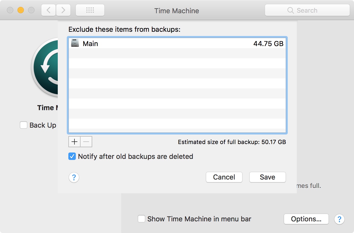Click the forward navigation arrow
The height and width of the screenshot is (233, 354).
click(63, 10)
